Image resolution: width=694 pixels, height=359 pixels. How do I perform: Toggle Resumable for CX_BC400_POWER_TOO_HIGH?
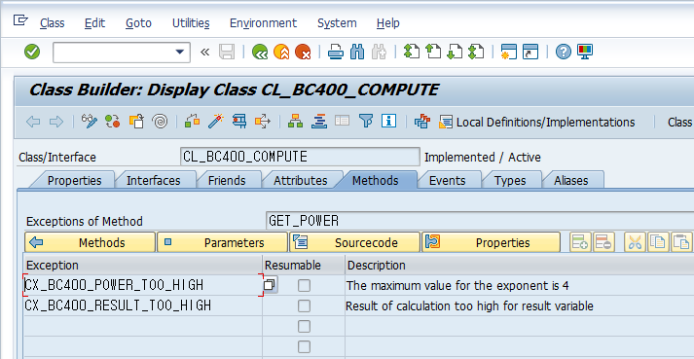point(304,285)
